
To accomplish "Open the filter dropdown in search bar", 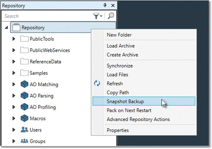I will click(x=98, y=16).
